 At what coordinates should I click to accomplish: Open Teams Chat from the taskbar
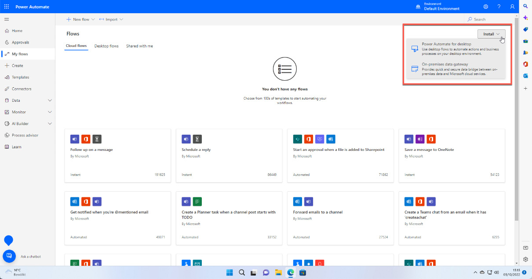click(266, 272)
